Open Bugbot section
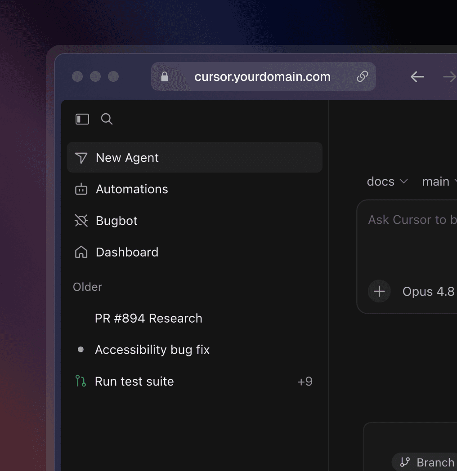This screenshot has height=471, width=457. pyautogui.click(x=194, y=221)
